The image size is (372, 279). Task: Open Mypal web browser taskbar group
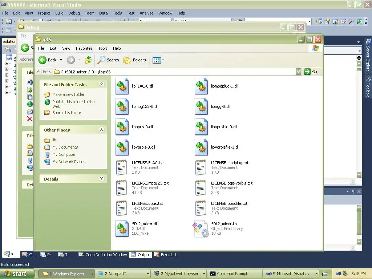[x=179, y=274]
